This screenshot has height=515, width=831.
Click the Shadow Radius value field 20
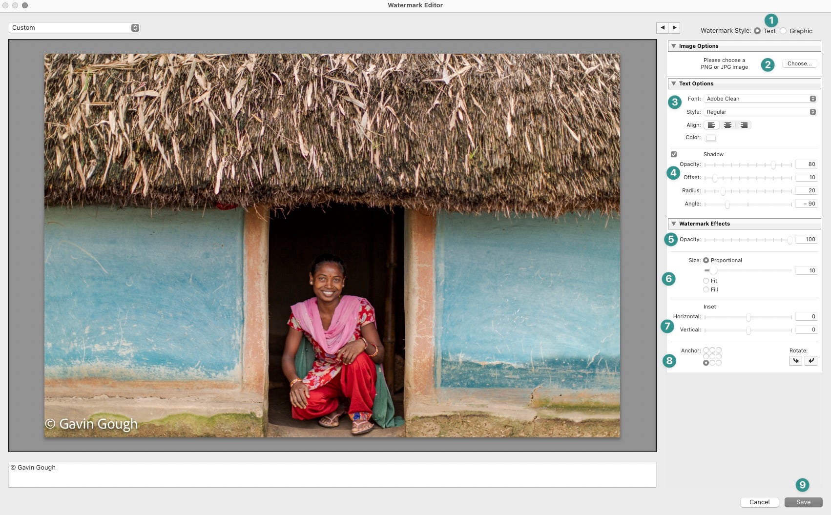click(x=806, y=190)
